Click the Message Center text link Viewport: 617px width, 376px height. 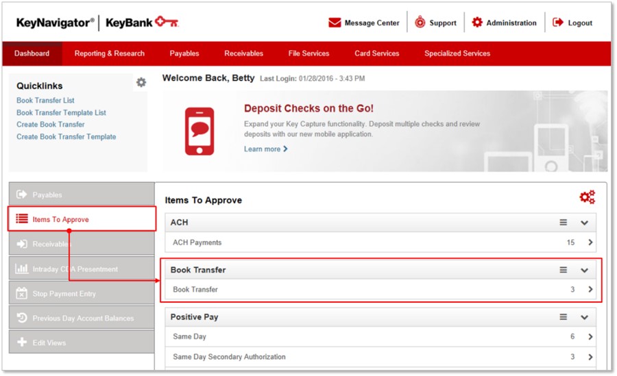(372, 23)
